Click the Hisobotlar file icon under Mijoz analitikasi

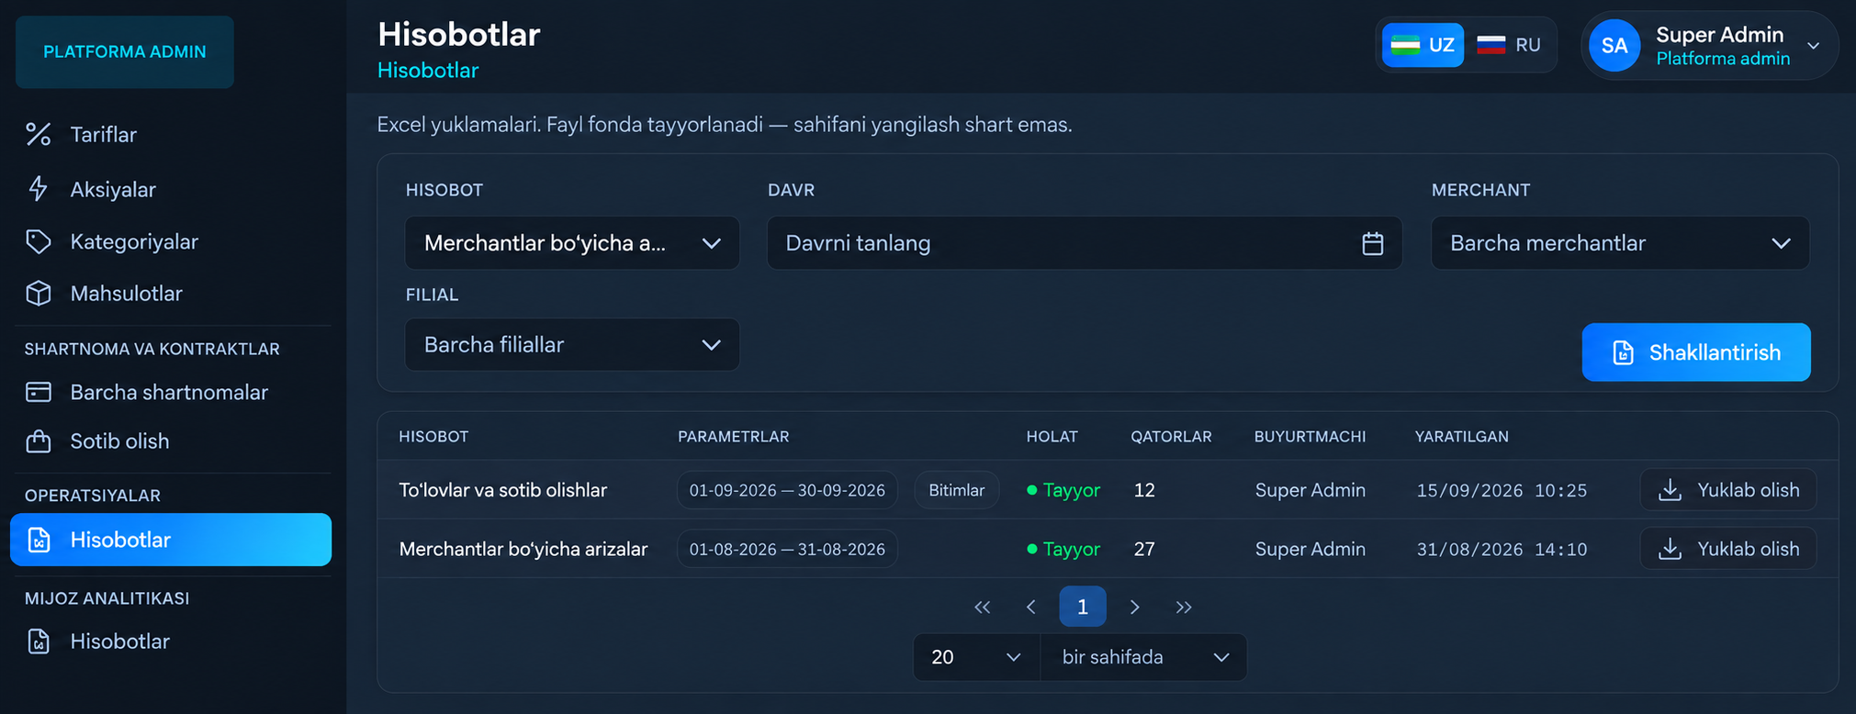(39, 641)
